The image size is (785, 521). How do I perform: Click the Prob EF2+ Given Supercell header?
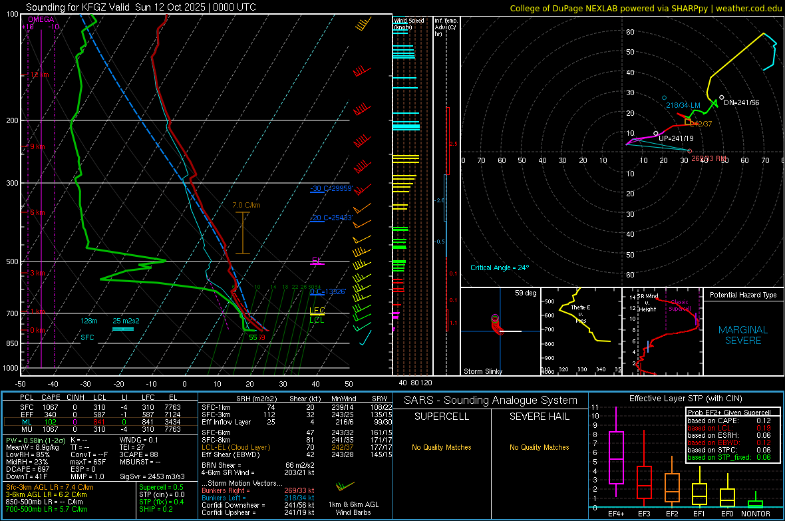pyautogui.click(x=729, y=413)
